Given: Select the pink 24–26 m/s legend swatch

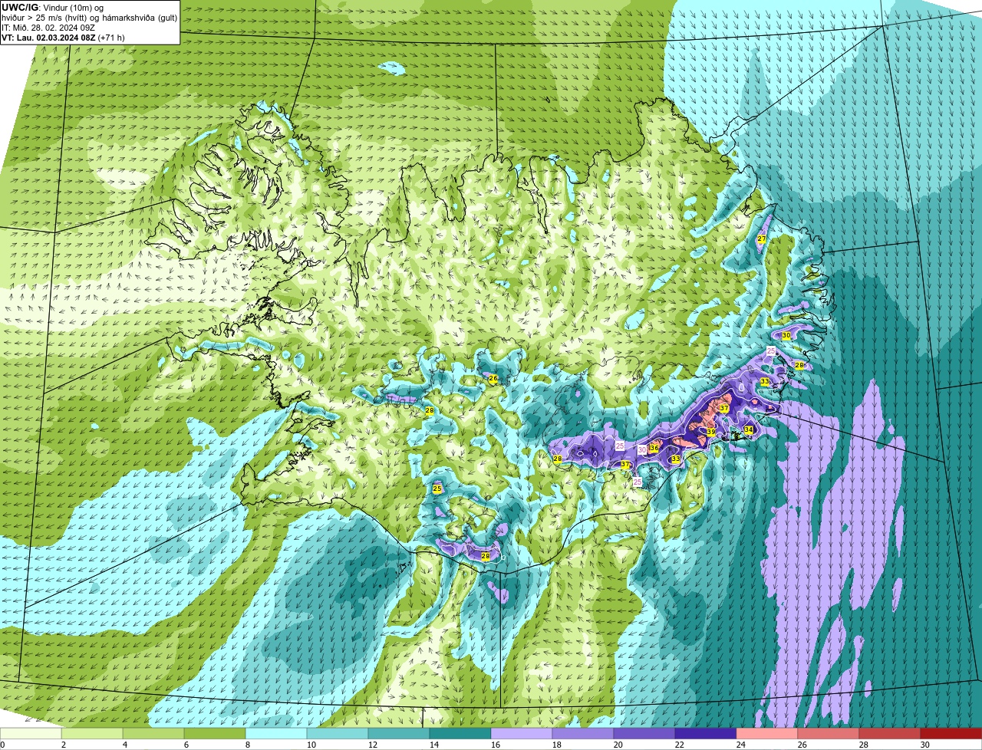Looking at the screenshot, I should (x=767, y=733).
